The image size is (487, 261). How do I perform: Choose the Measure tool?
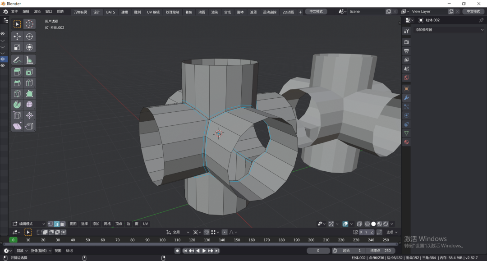(x=29, y=60)
